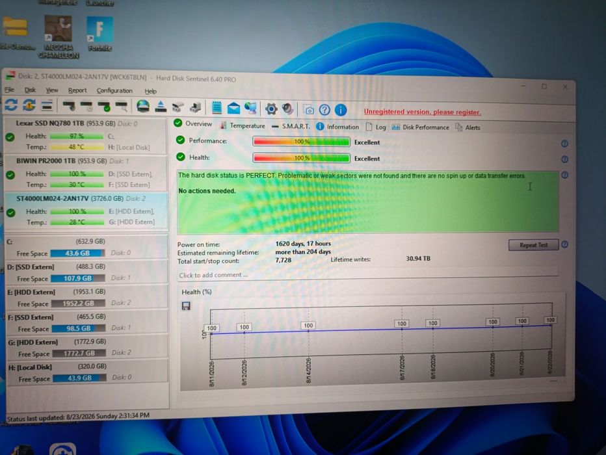Open the disk list menu icon in toolbar
Viewport: 606px width, 455px height.
coord(47,105)
